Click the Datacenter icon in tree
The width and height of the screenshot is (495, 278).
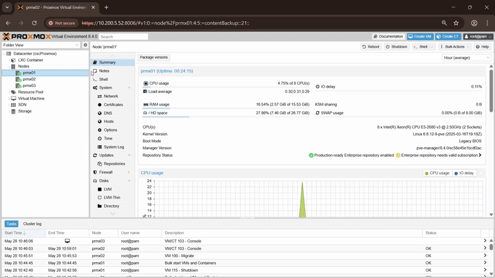[9, 54]
